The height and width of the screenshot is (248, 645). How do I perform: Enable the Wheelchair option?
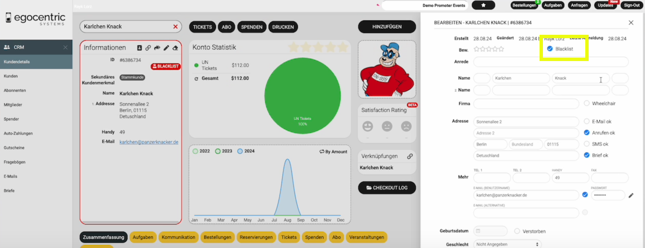[587, 103]
